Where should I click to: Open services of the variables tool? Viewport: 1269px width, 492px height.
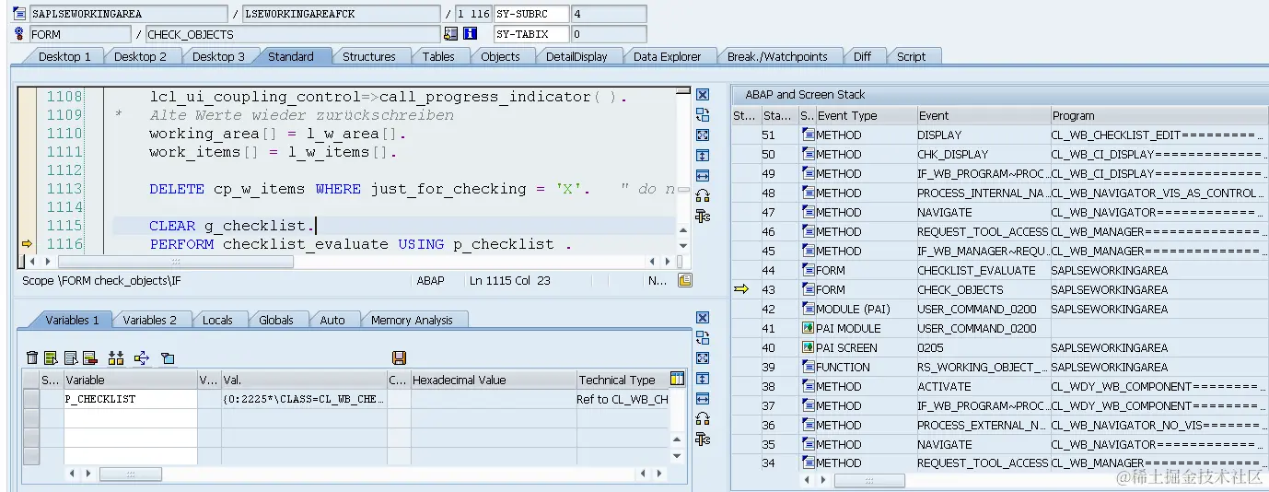[x=703, y=419]
